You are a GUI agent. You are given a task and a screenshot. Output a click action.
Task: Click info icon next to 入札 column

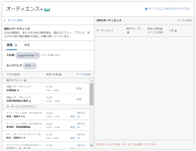pos(176,31)
